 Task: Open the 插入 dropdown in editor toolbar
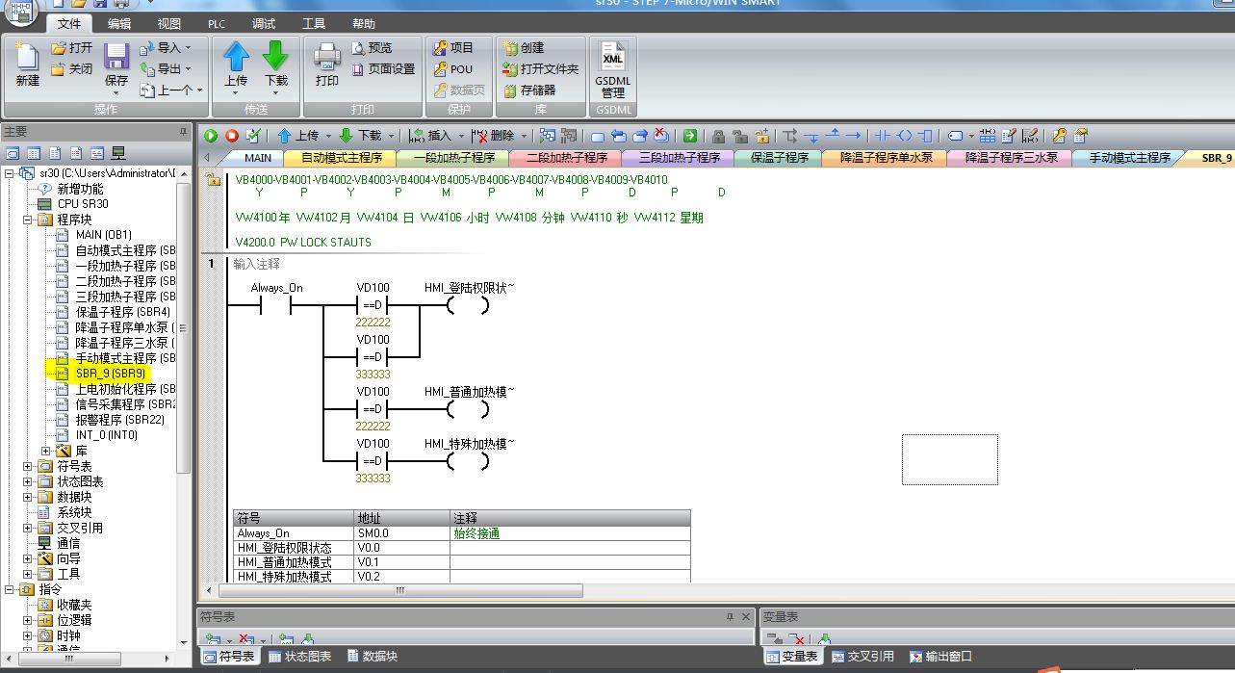pos(461,136)
